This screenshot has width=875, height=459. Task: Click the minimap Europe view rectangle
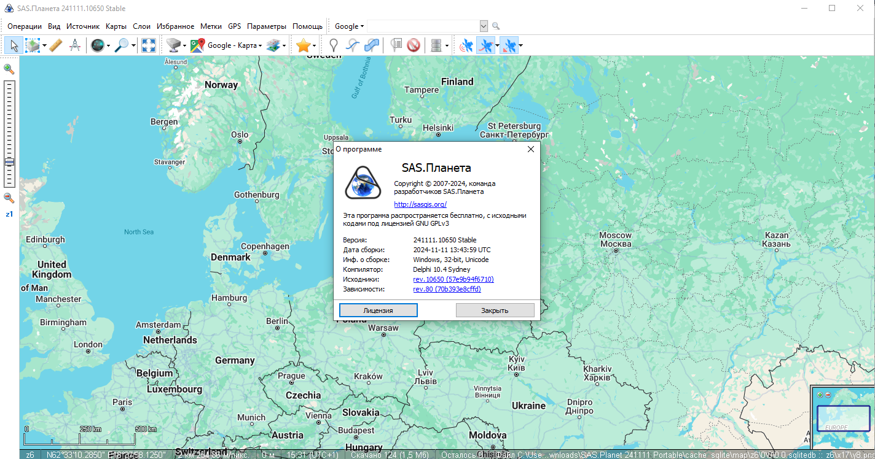pos(844,419)
